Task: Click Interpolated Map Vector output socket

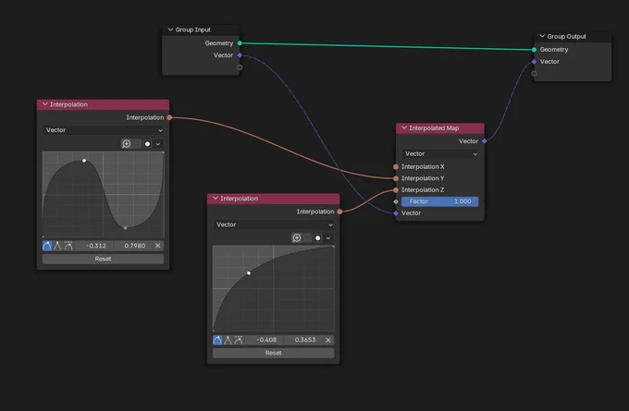Action: pos(485,141)
